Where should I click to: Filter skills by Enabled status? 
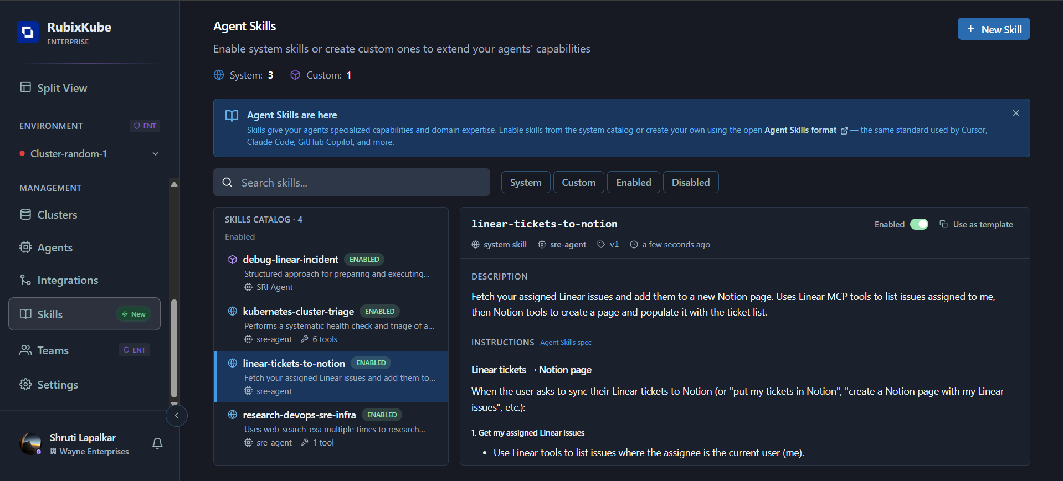pos(633,182)
